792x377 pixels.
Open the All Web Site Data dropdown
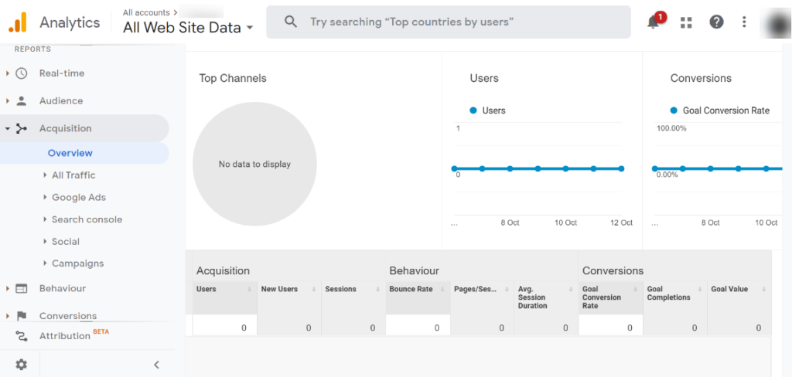point(188,28)
